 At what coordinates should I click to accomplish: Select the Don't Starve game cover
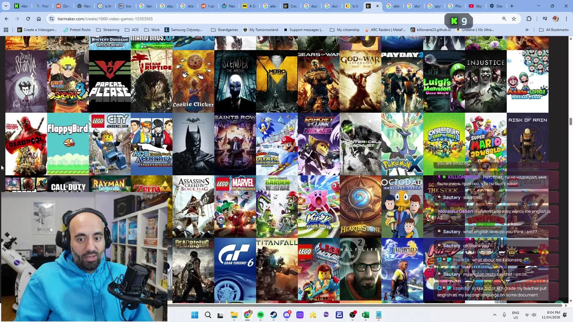[x=26, y=81]
